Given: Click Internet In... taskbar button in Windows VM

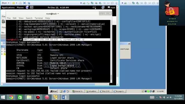Looking at the screenshot, I should pos(78,91).
